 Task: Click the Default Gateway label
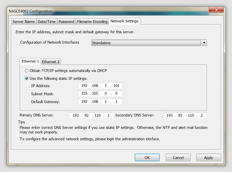click(45, 102)
